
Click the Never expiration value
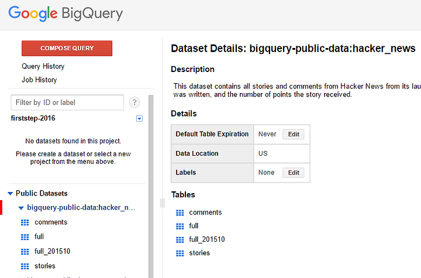[x=267, y=134]
